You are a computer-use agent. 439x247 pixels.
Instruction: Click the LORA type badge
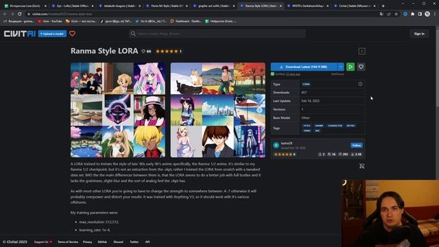coord(306,84)
